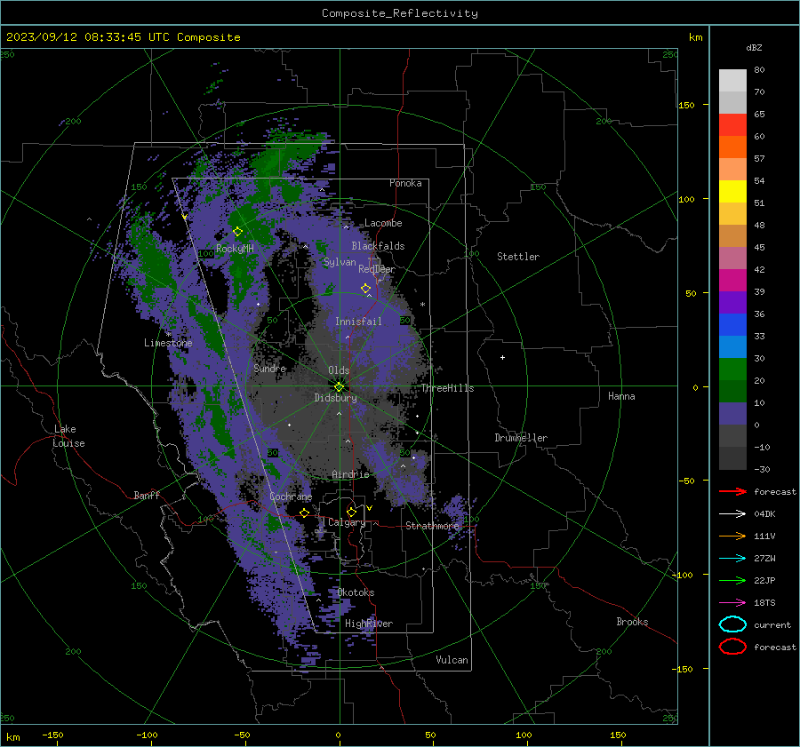The image size is (800, 747).
Task: Click the blue swatch between 36 and 33 dBZ
Action: (732, 325)
